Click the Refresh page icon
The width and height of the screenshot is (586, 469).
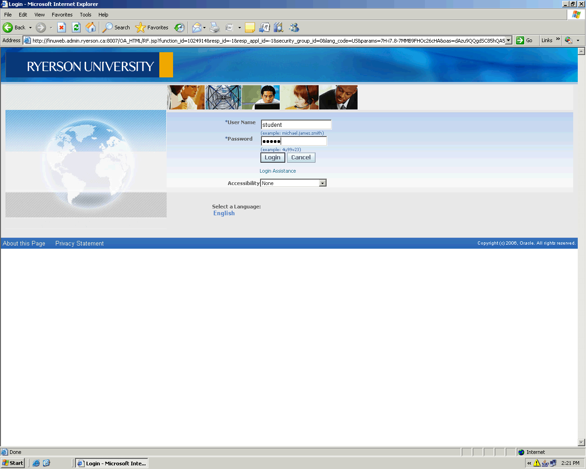pyautogui.click(x=76, y=27)
